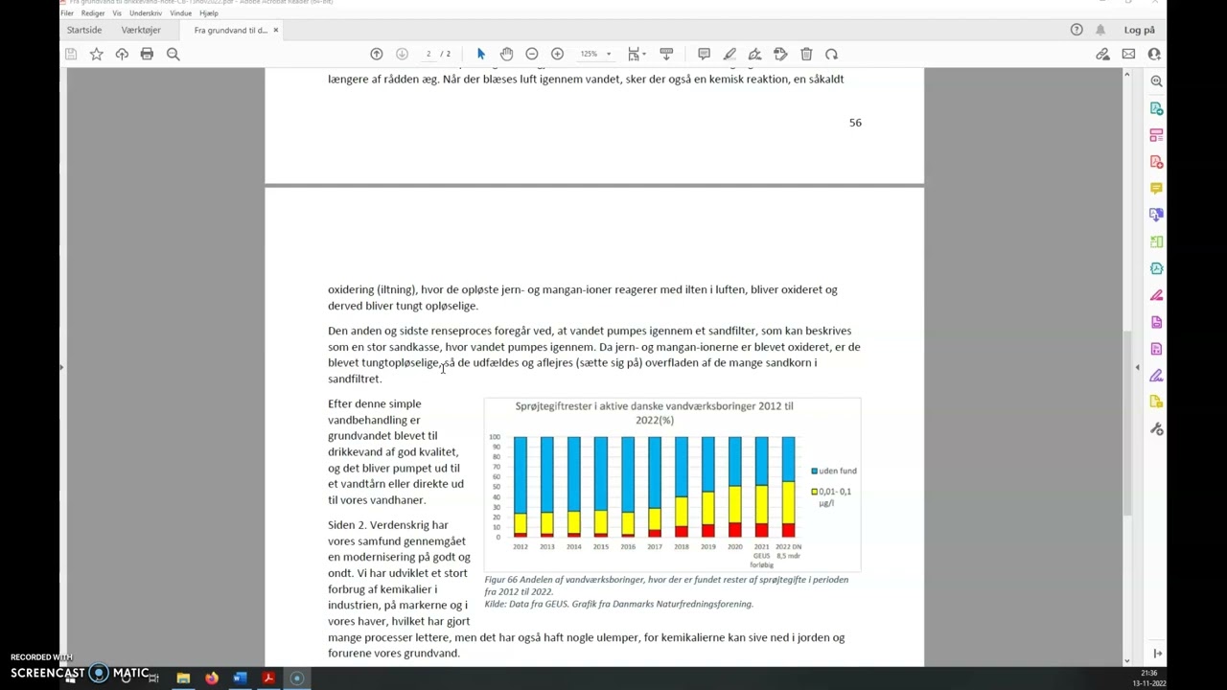
Task: Open Compress PDF tool in right panel
Action: tap(1157, 269)
